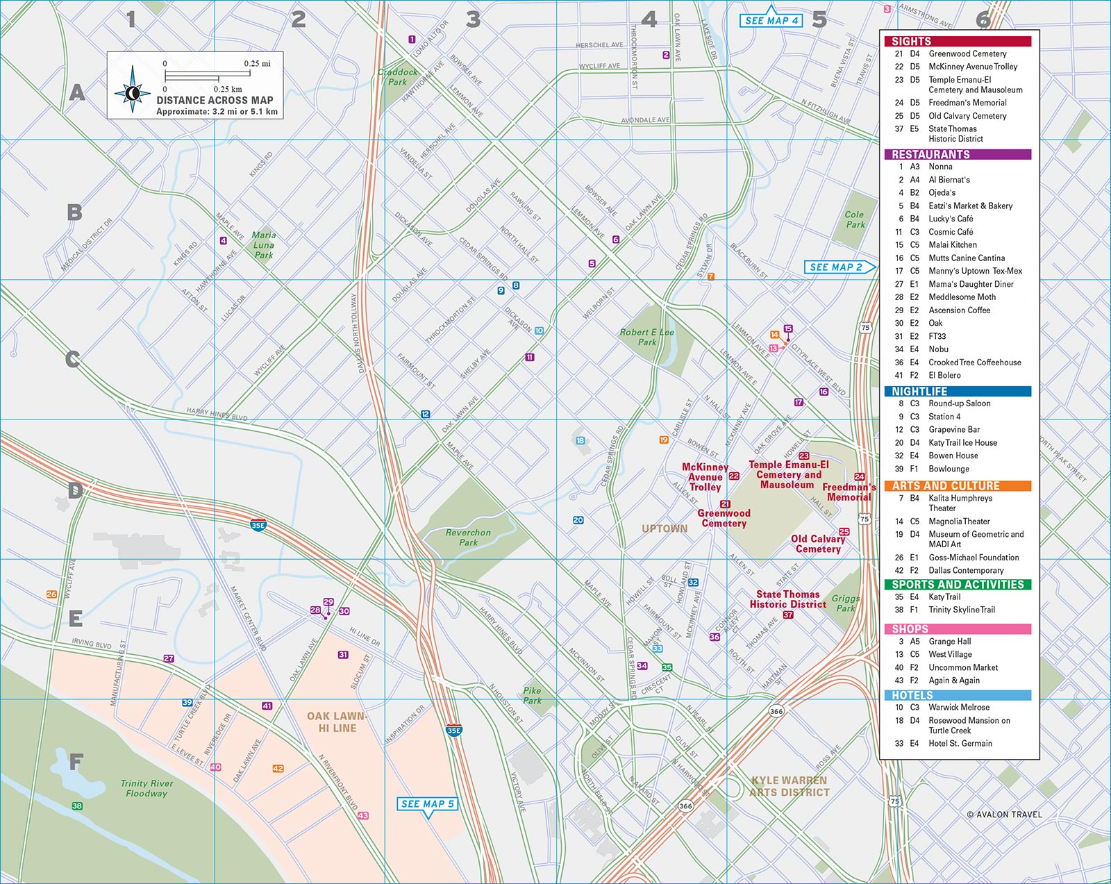Click the ARTS AND CULTURE legend header
The image size is (1111, 884).
pos(958,485)
